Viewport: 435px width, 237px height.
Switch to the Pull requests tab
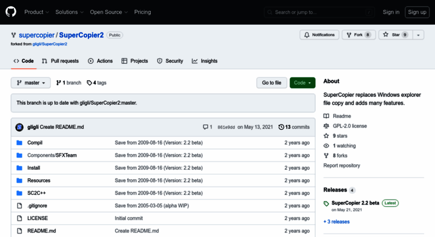click(60, 61)
